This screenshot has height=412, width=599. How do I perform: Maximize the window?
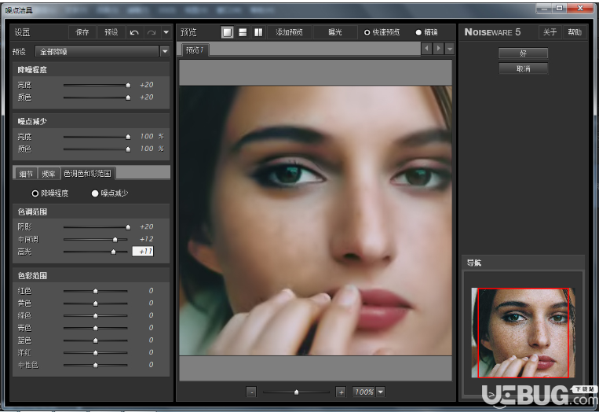point(559,9)
